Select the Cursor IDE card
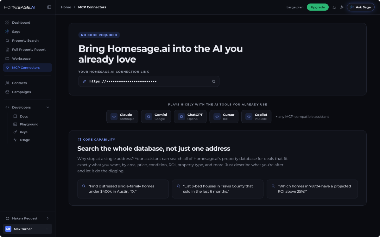Image resolution: width=380 pixels, height=237 pixels. [224, 117]
